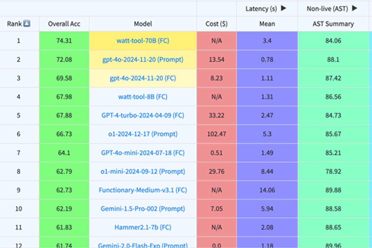Select the 89.88 AST summary cell
Screen dimensions: 372x248
[x=333, y=190]
